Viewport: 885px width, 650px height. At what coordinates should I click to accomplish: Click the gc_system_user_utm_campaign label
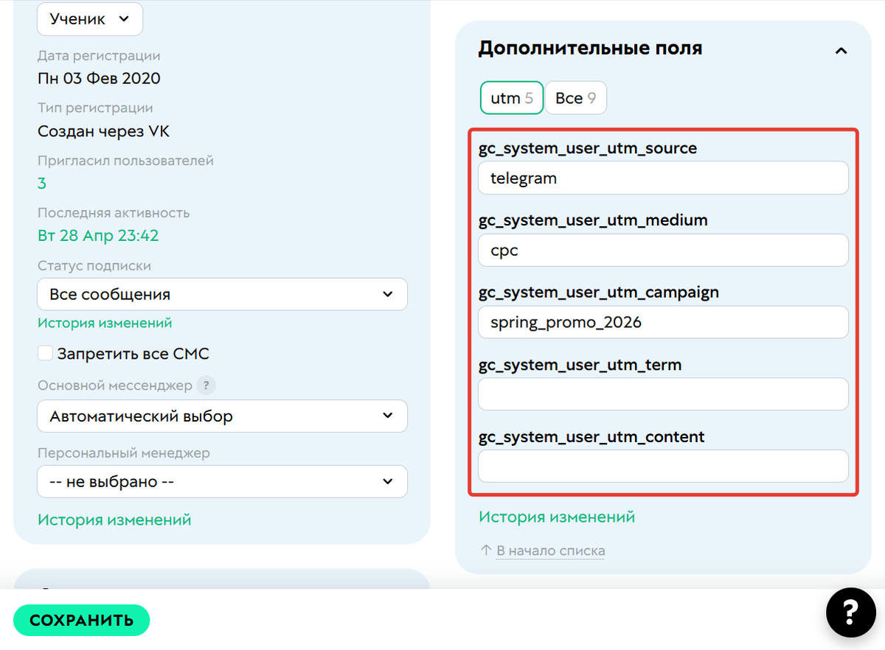point(599,293)
